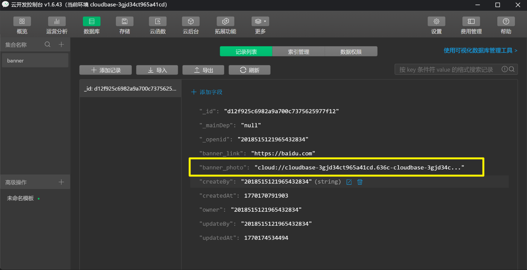Click the edit icon beside createBy
This screenshot has height=270, width=527.
pyautogui.click(x=349, y=182)
